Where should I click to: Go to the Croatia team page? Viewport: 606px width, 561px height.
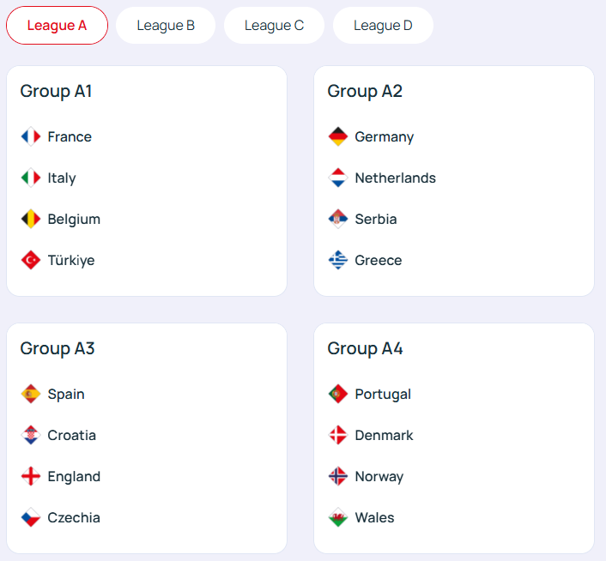71,435
